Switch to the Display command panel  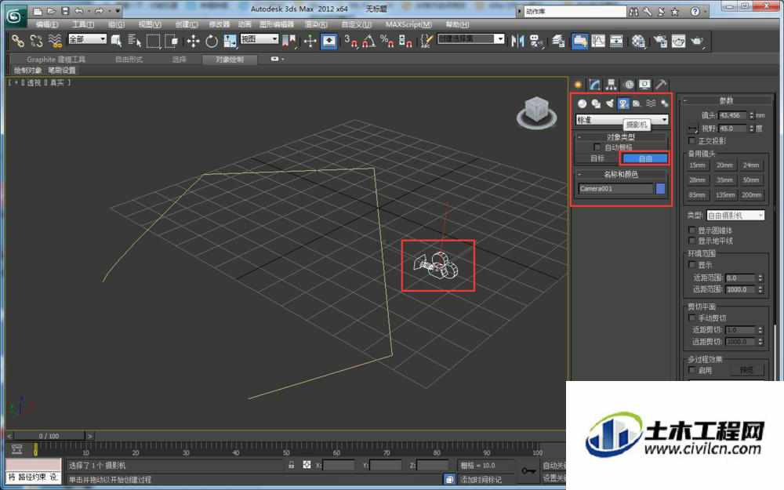(x=644, y=85)
